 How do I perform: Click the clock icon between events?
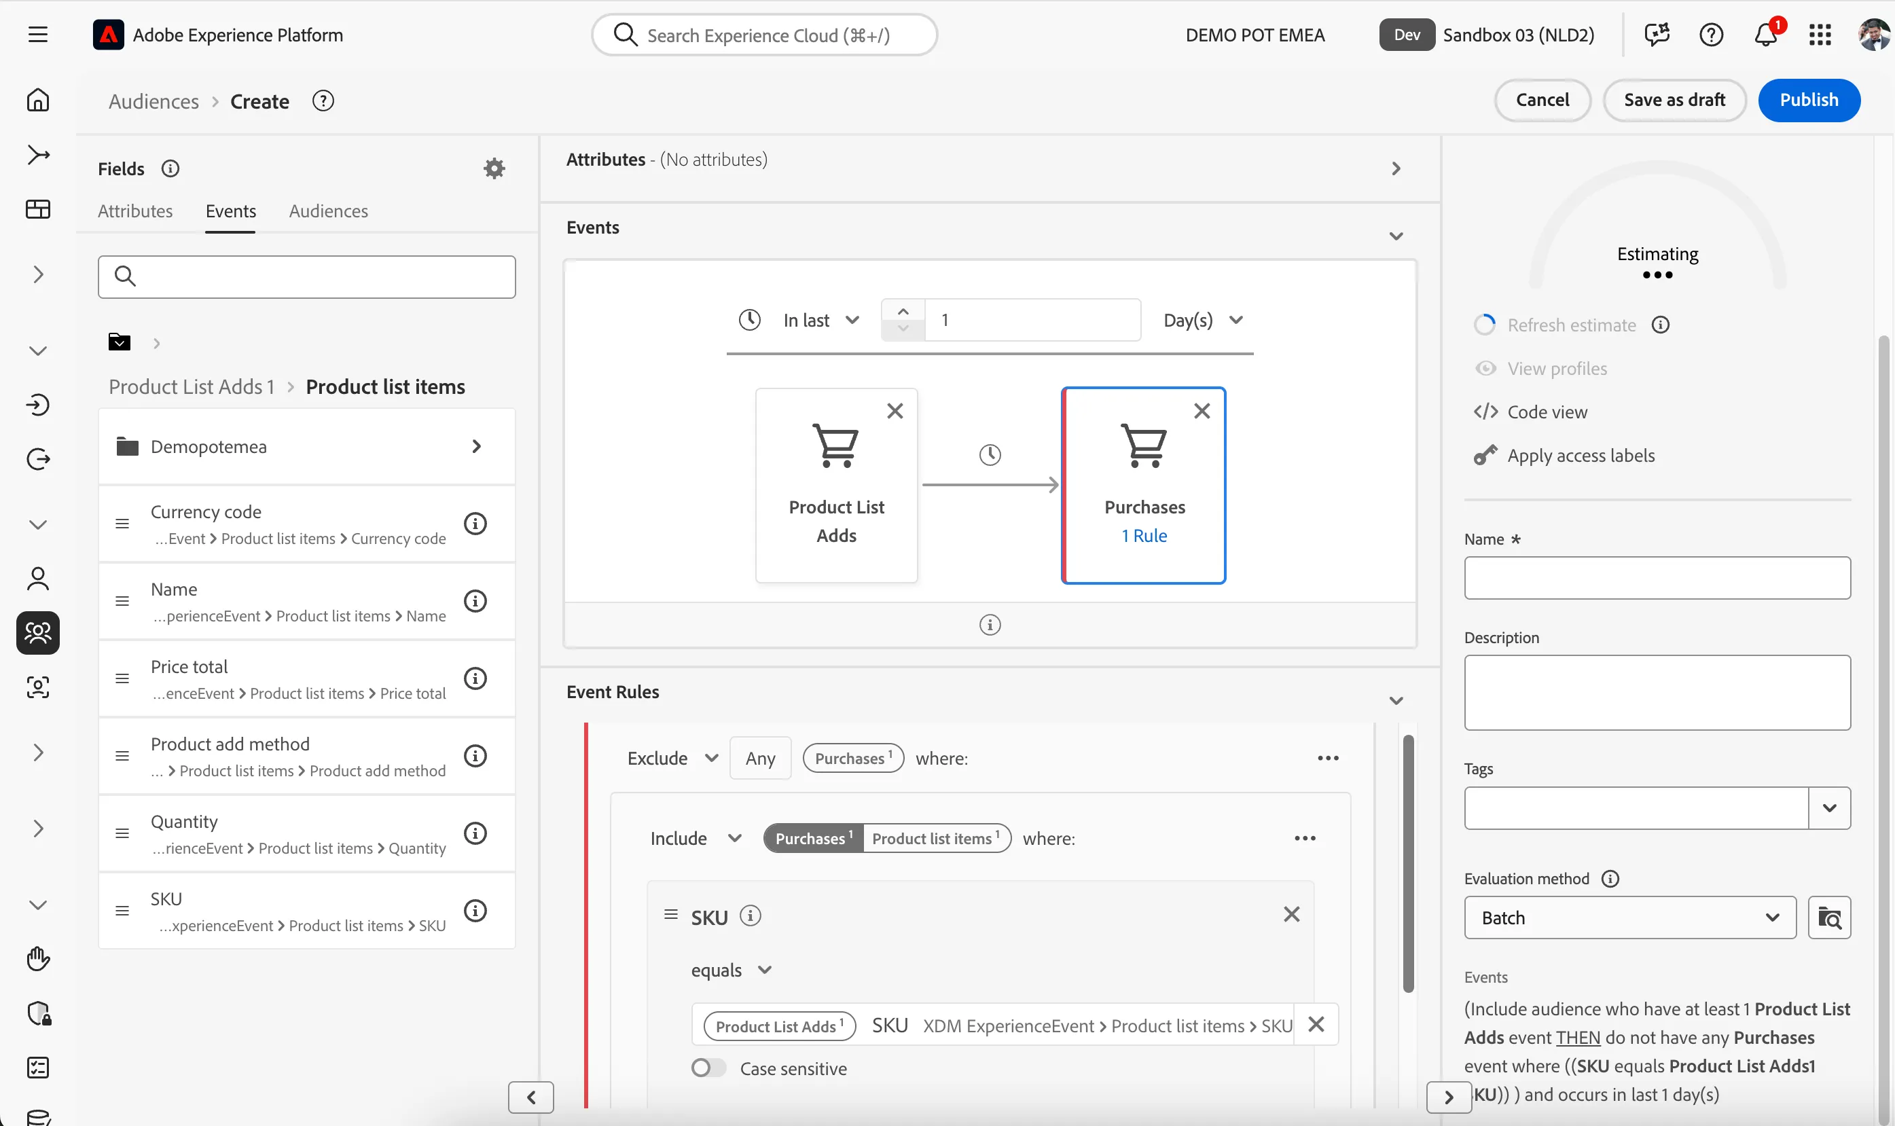click(x=989, y=454)
